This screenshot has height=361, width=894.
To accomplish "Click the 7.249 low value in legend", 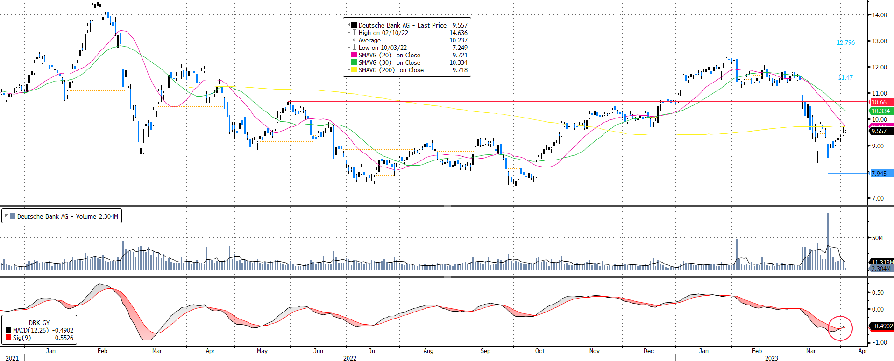I will tap(460, 48).
